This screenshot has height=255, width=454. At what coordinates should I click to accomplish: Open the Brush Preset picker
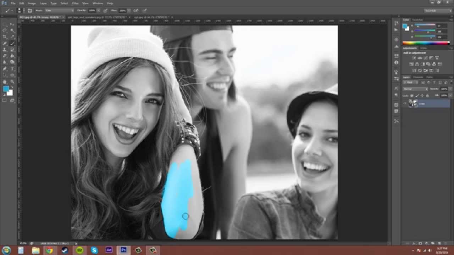point(21,11)
